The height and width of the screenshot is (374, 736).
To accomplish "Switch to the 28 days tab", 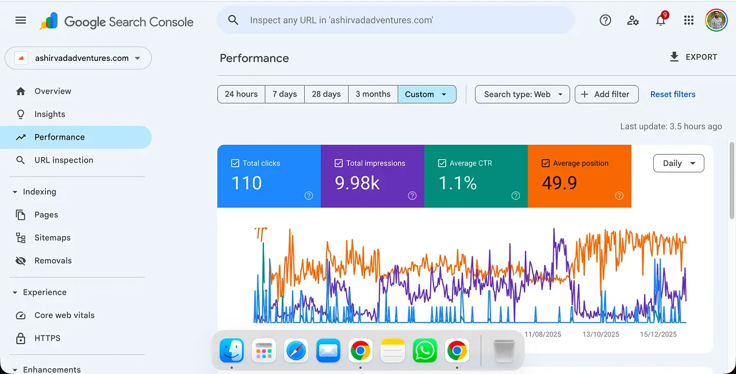I will [x=326, y=94].
